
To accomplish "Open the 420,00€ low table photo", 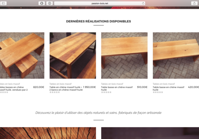I will pyautogui.click(x=176, y=56).
